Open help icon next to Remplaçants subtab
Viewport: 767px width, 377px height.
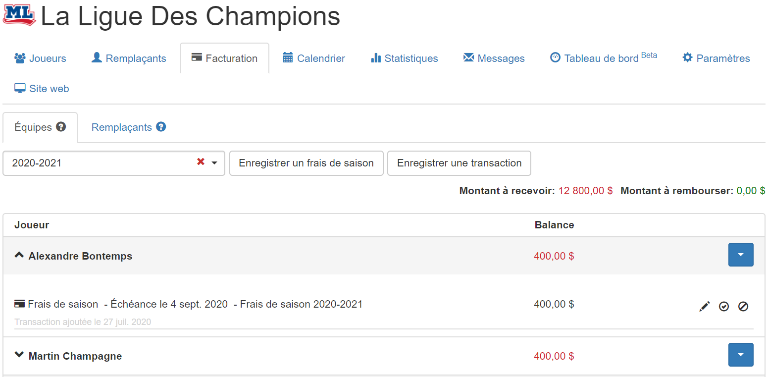[161, 127]
